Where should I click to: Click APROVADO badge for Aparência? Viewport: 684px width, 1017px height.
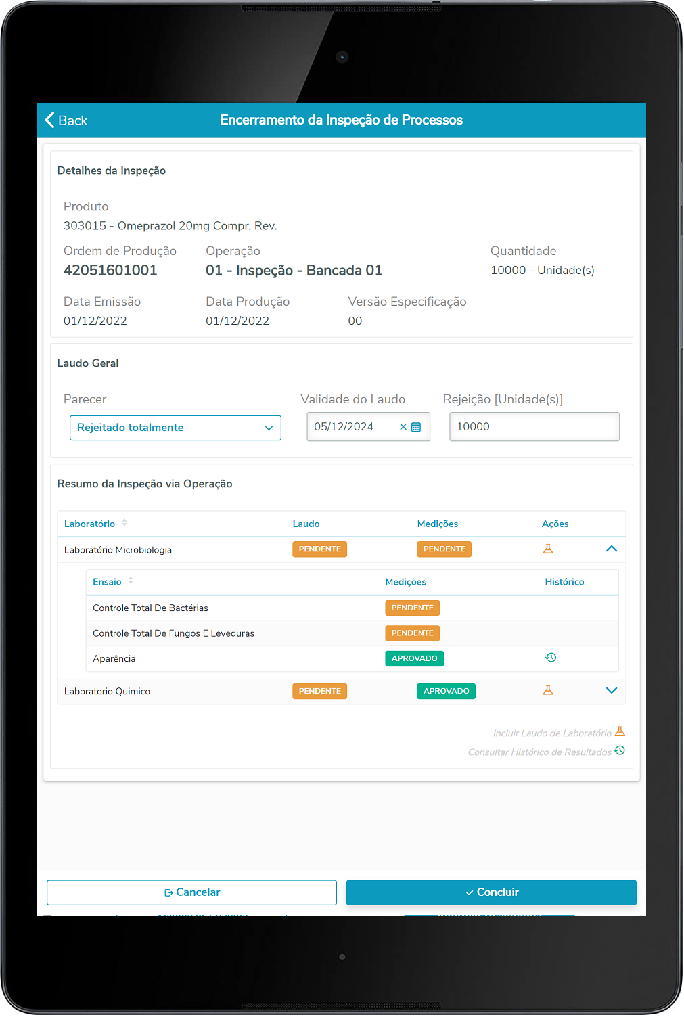coord(414,658)
